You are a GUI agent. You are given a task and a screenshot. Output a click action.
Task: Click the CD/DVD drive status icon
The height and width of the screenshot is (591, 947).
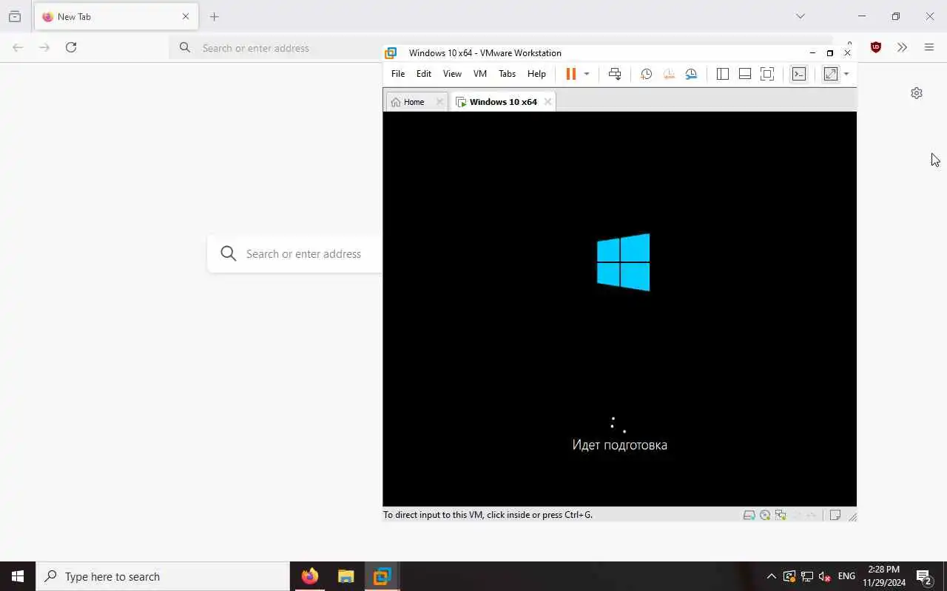pos(765,515)
